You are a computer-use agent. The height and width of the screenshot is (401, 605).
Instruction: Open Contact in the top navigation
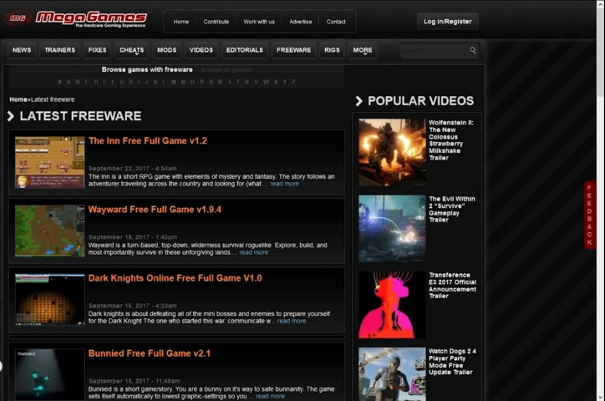click(336, 22)
